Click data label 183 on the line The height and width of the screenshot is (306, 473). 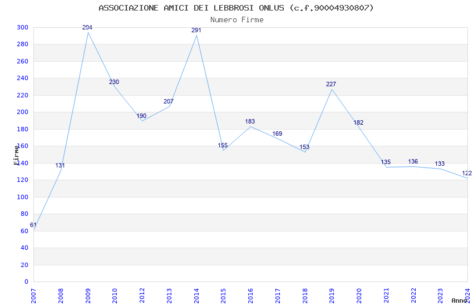click(250, 121)
